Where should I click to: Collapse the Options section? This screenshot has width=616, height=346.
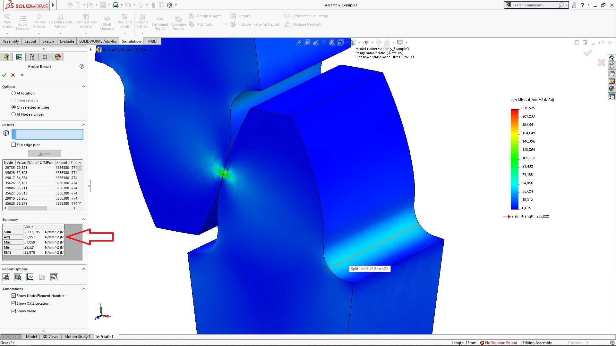[84, 86]
